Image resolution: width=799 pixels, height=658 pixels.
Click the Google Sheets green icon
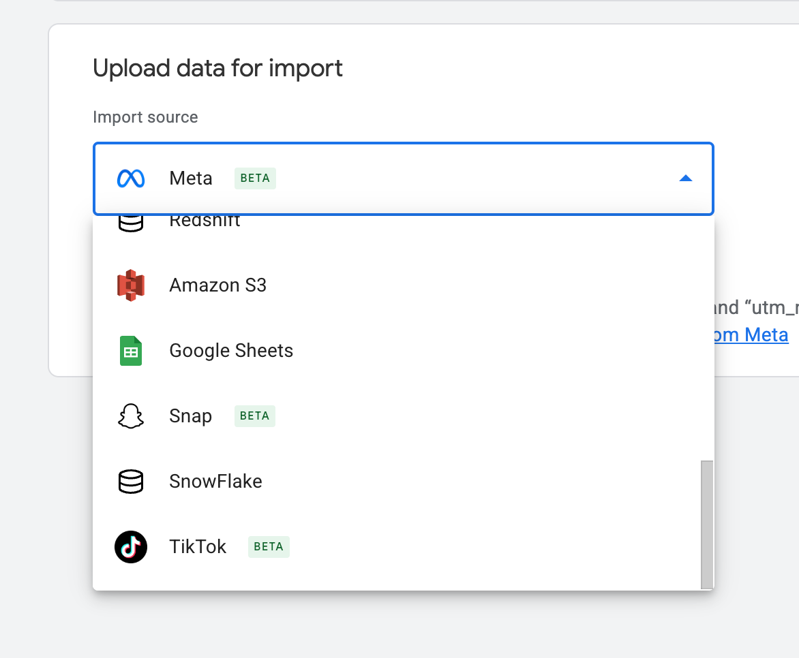131,351
